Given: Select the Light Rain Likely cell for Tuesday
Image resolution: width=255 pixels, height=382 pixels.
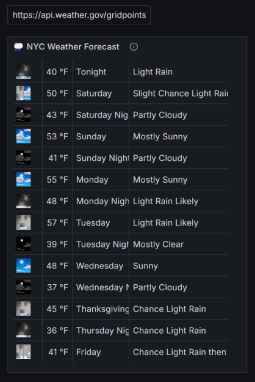Looking at the screenshot, I should point(178,222).
